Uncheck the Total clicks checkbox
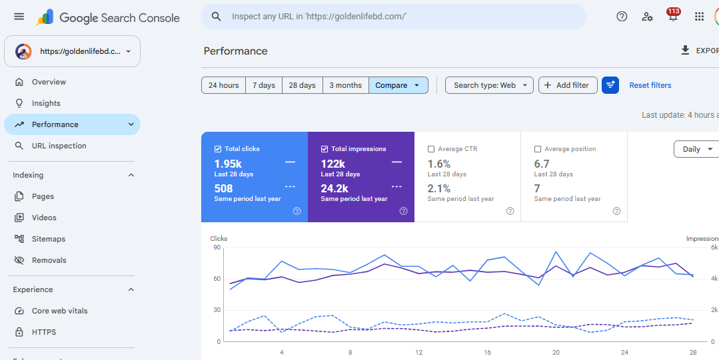Viewport: 719px width, 360px height. [218, 149]
